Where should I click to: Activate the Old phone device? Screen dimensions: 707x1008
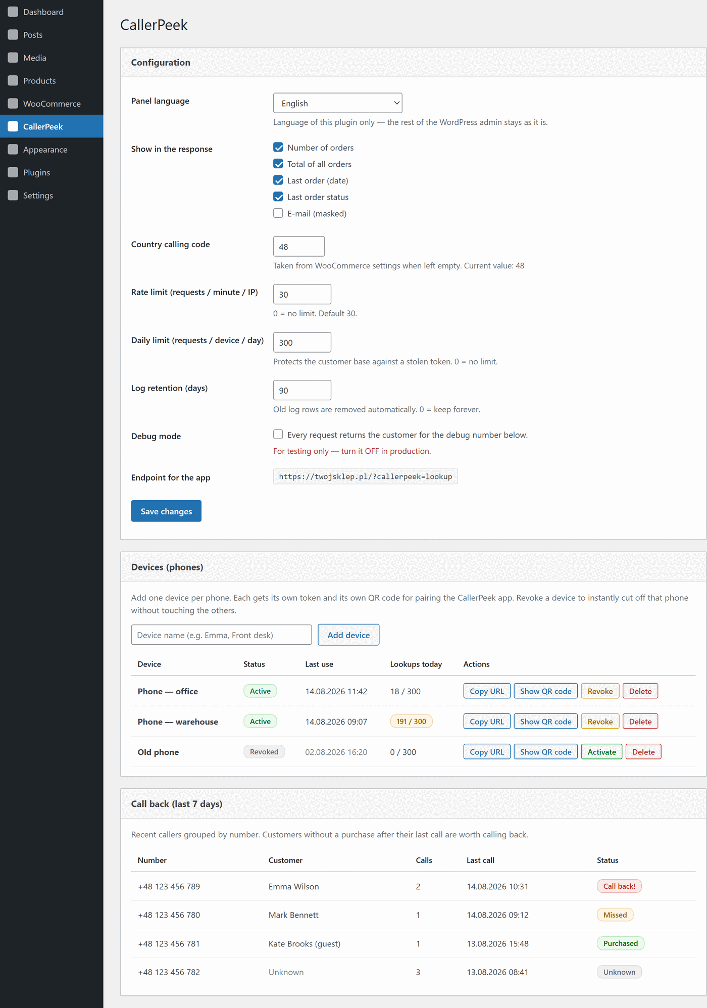pos(601,751)
